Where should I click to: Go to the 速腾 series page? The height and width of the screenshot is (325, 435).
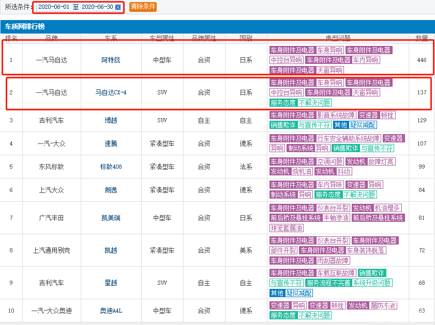coord(110,143)
